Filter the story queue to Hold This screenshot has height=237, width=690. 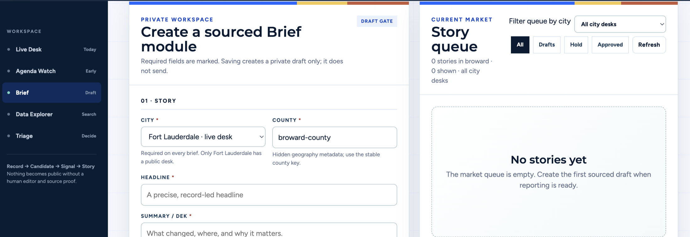click(x=576, y=45)
